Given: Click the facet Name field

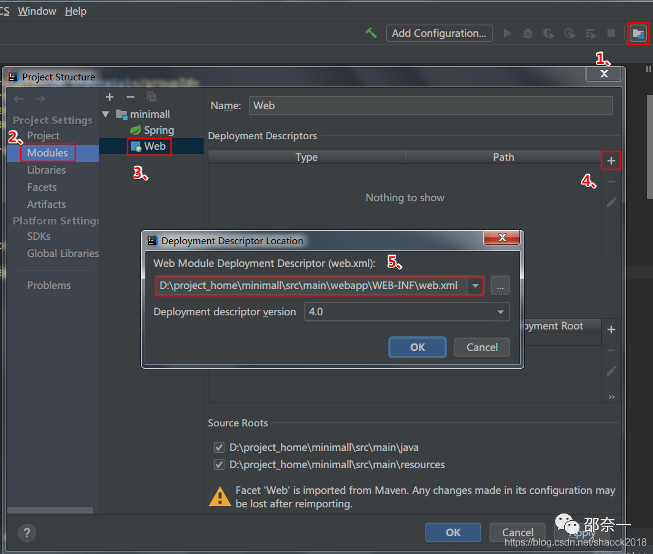Looking at the screenshot, I should [430, 106].
